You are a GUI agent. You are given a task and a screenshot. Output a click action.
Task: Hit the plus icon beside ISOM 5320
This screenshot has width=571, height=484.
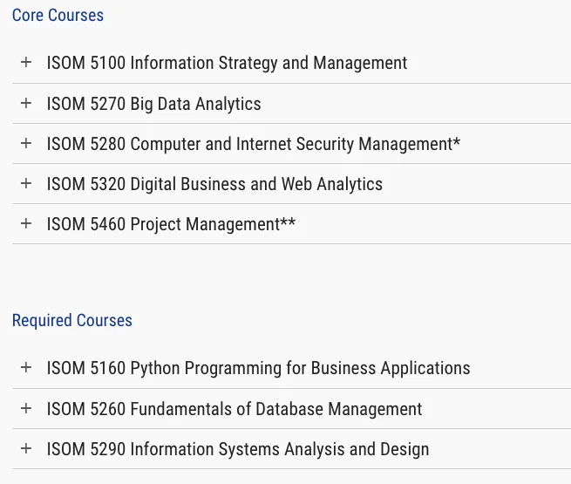26,183
